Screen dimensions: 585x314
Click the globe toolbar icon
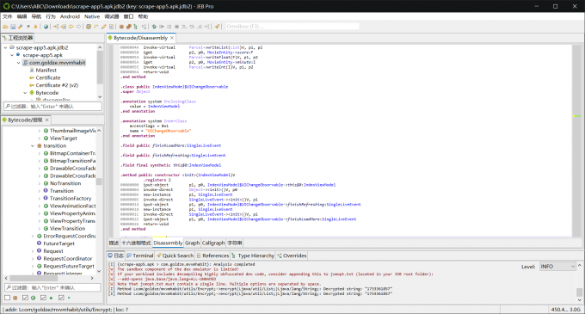point(46,27)
